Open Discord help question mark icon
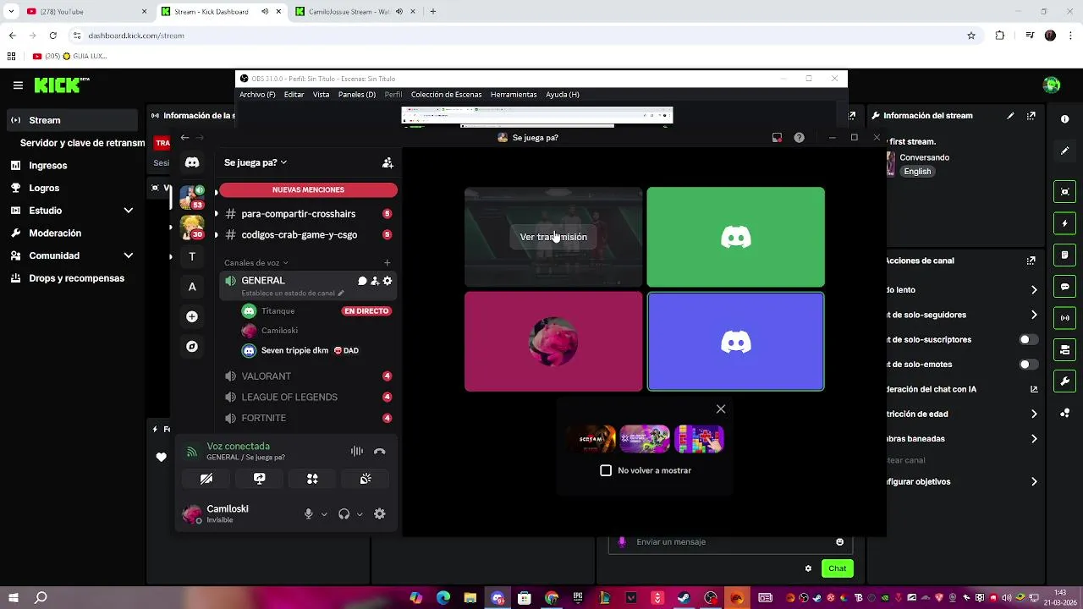 pos(799,138)
